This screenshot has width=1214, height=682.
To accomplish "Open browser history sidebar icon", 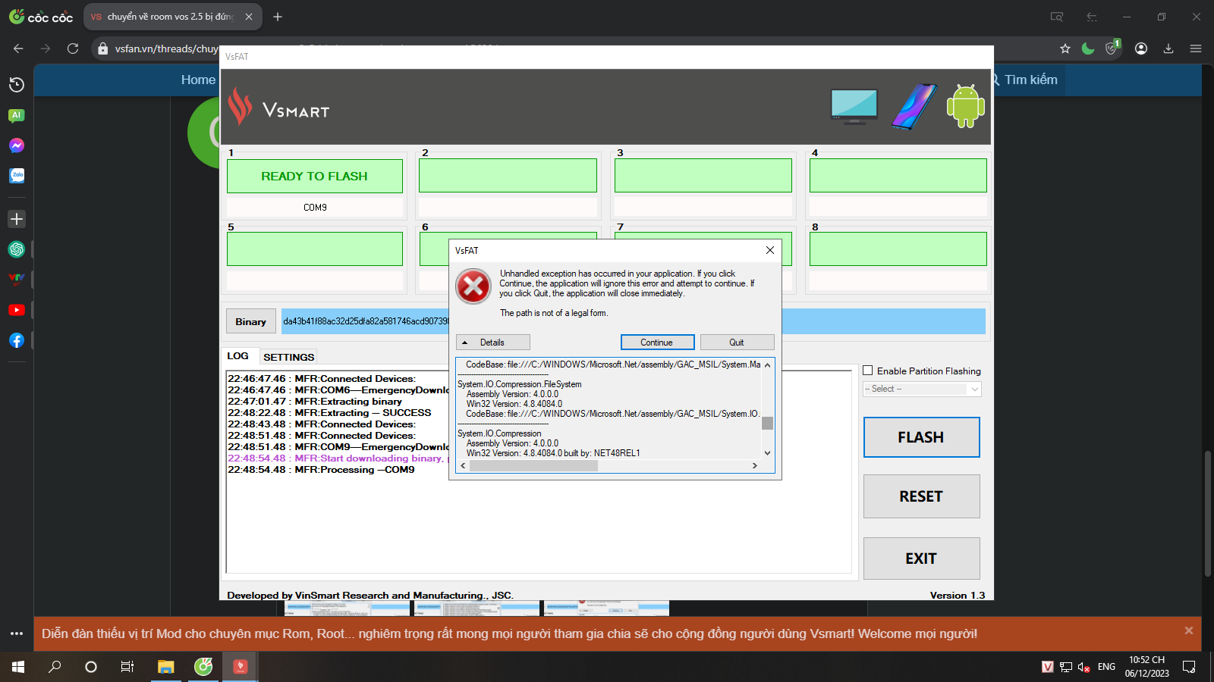I will (x=17, y=85).
